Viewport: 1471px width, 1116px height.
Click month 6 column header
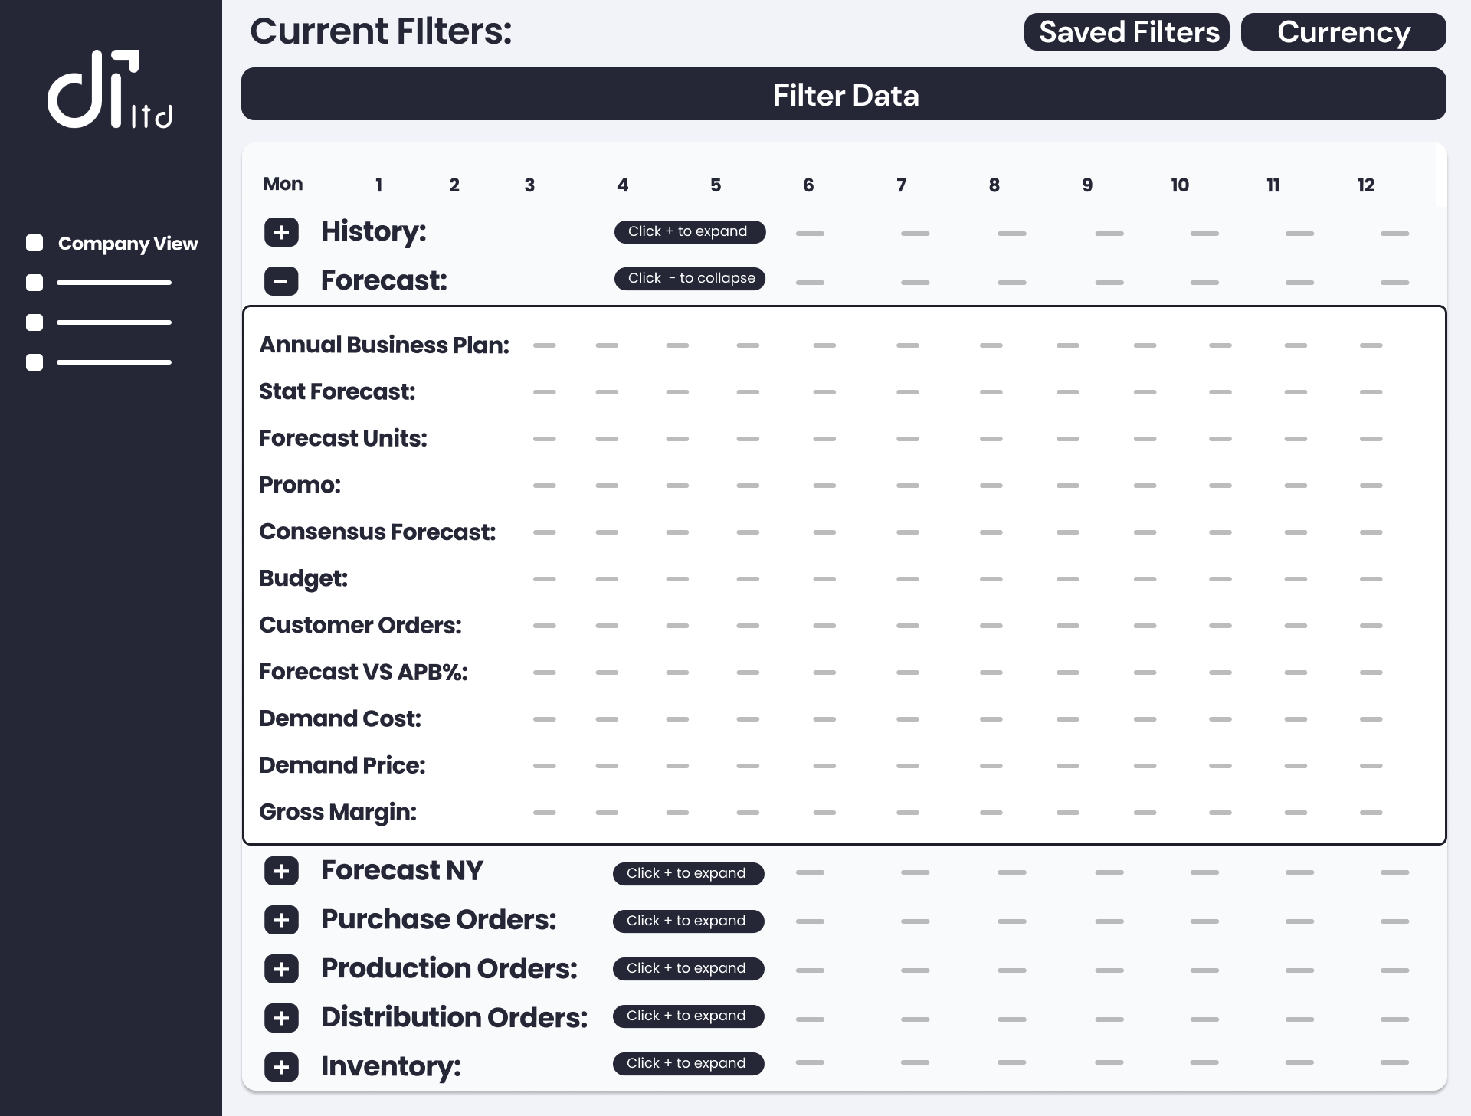pos(808,185)
